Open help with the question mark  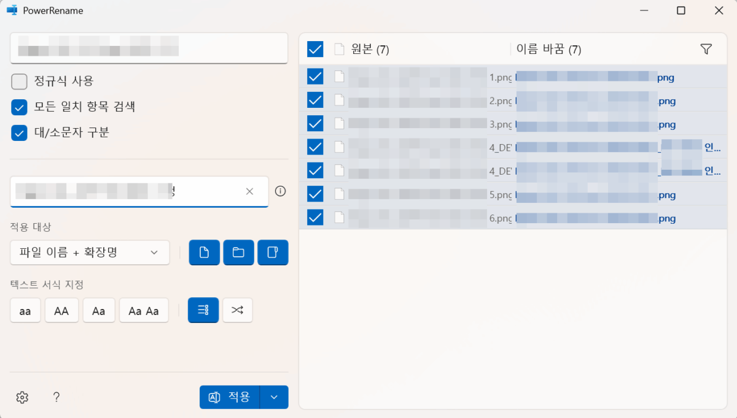click(56, 397)
